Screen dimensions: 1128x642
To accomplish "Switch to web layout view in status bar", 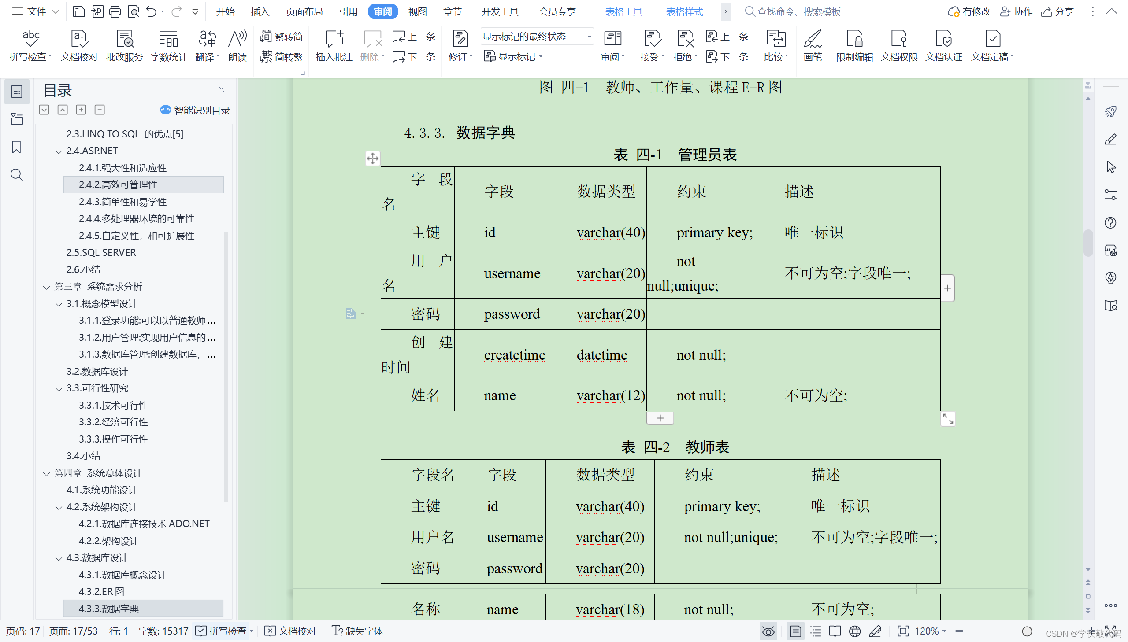I will 854,631.
